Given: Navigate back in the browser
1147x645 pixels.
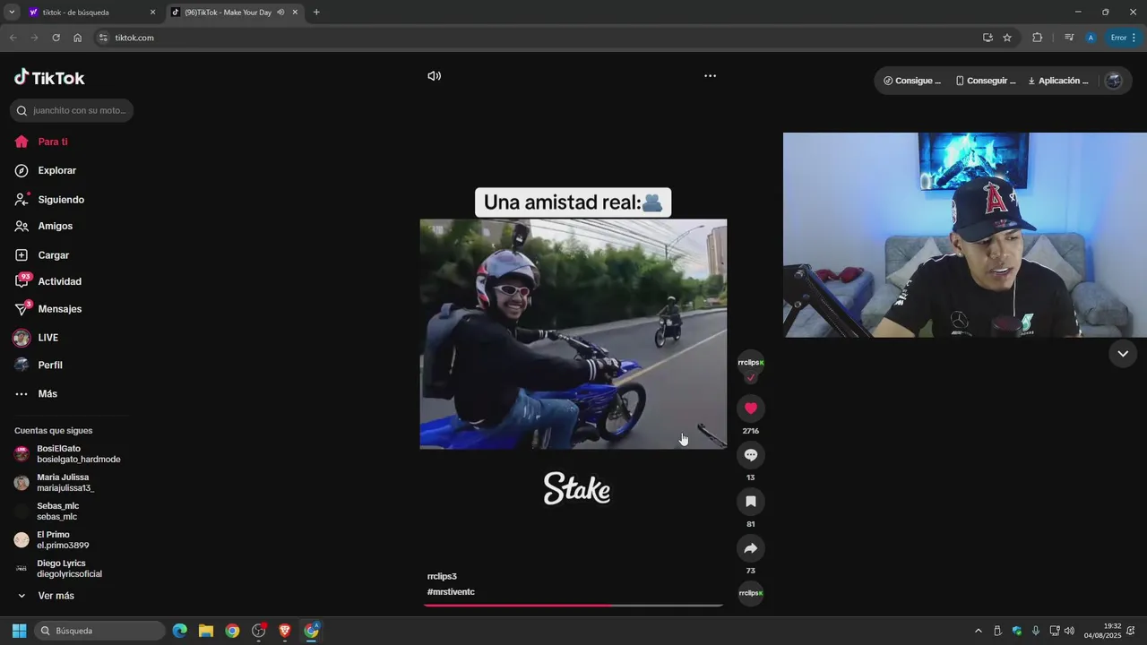Looking at the screenshot, I should click(13, 38).
